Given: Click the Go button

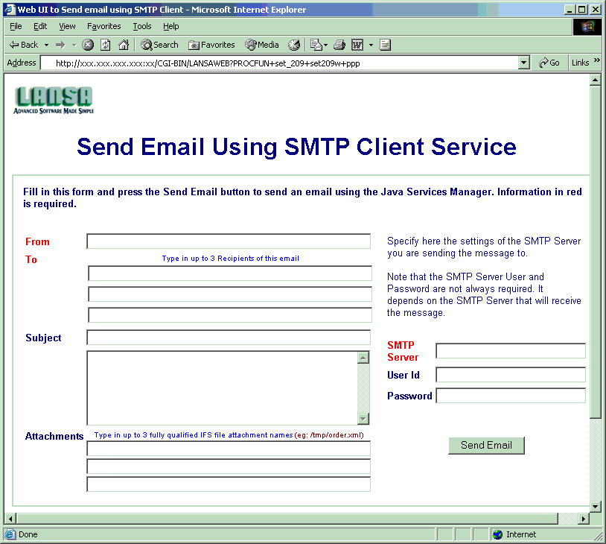Looking at the screenshot, I should pos(549,63).
